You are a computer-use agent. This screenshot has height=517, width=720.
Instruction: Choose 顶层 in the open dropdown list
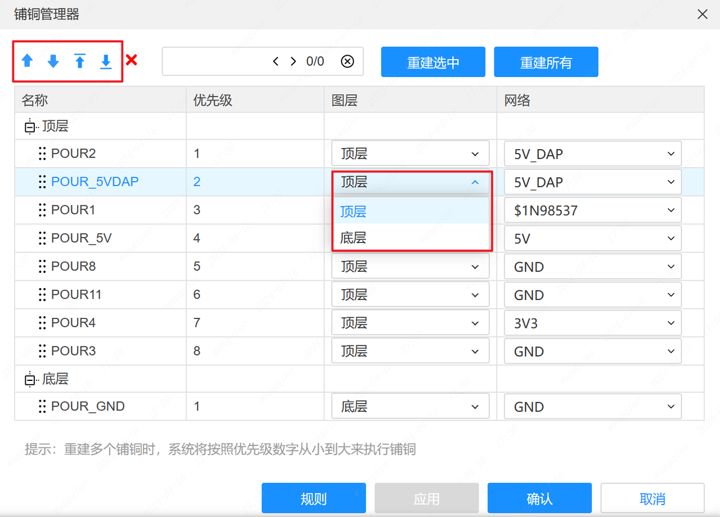point(411,211)
